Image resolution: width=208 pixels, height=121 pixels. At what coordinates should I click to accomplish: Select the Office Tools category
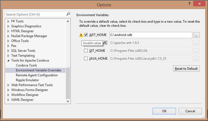point(20,41)
